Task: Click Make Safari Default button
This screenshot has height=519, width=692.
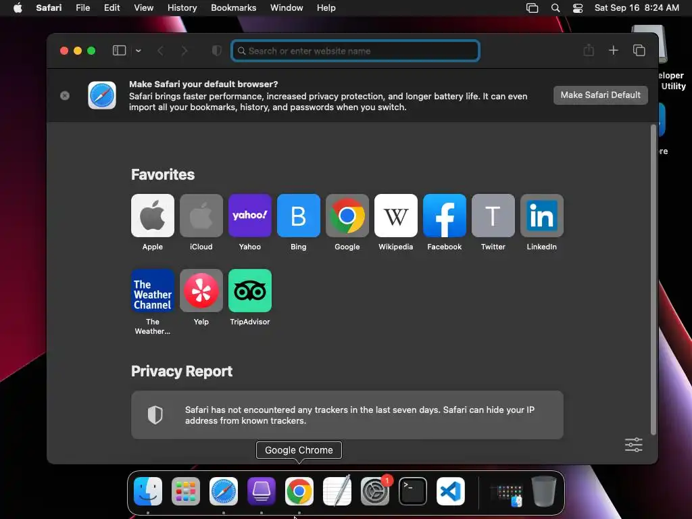Action: click(x=600, y=95)
